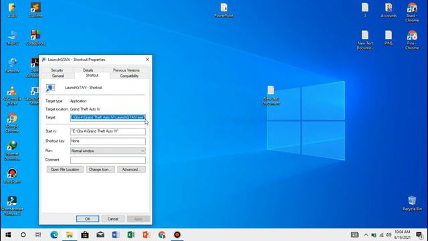
Task: Select the Pins - Chrome shortcut icon
Action: 412,40
